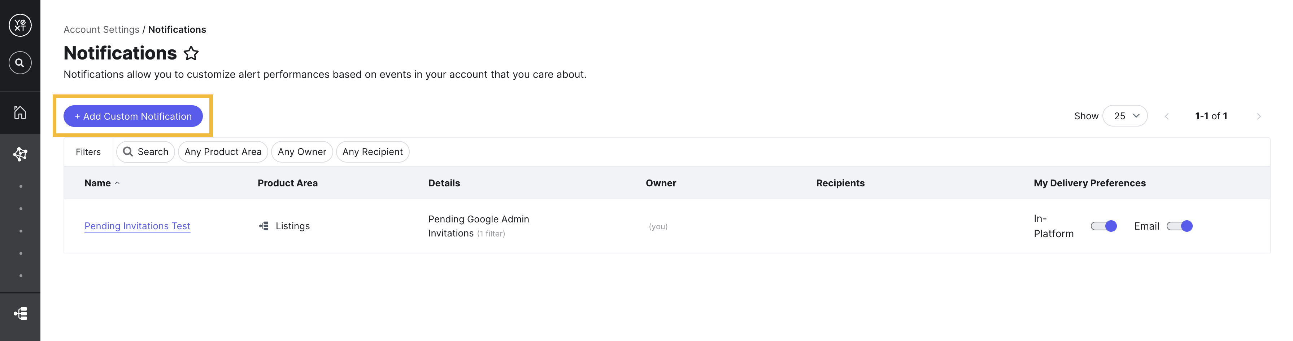Click the magnifier icon in Search filter
This screenshot has height=341, width=1293.
point(128,151)
